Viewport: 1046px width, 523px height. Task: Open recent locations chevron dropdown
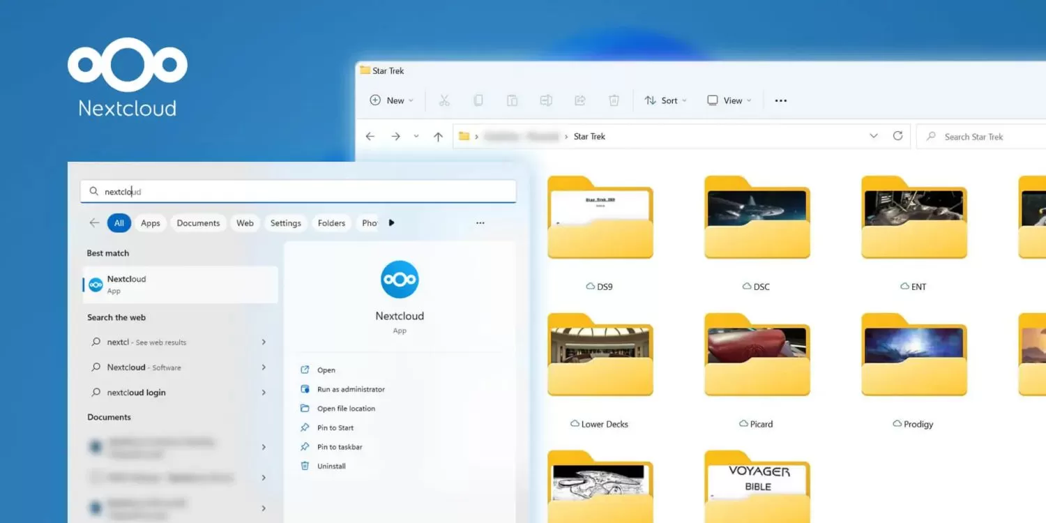(416, 137)
